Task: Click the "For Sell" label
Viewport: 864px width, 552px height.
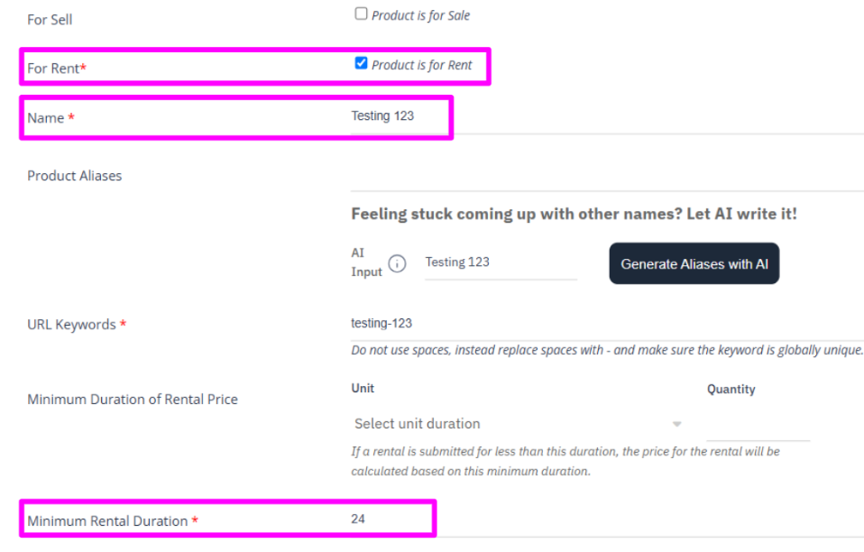Action: pyautogui.click(x=49, y=19)
